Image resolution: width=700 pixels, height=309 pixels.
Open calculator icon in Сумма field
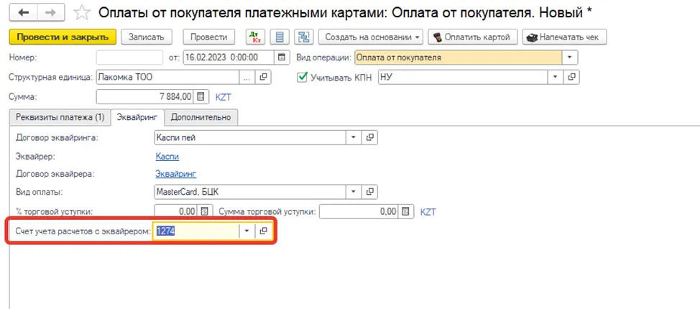[201, 97]
